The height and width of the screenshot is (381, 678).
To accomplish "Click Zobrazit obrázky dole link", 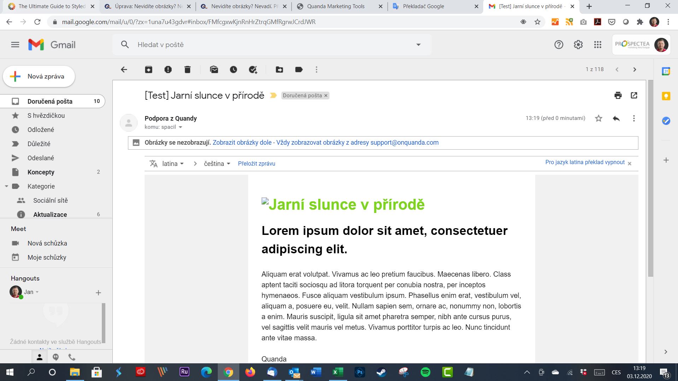I will (242, 143).
